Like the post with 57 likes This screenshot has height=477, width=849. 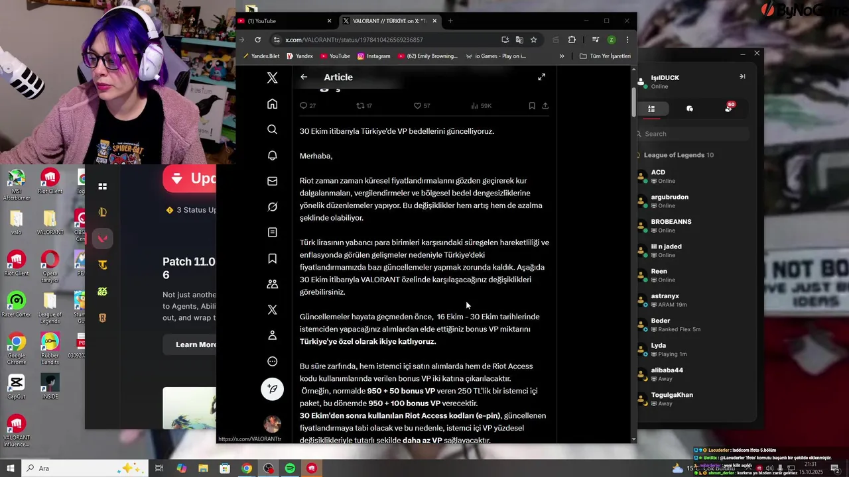(422, 106)
